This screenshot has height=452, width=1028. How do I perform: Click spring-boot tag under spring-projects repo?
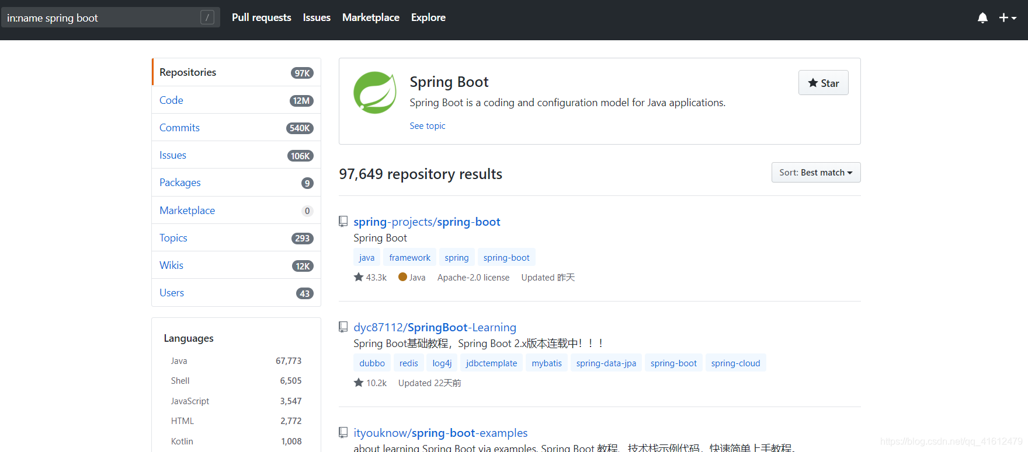[x=506, y=257]
